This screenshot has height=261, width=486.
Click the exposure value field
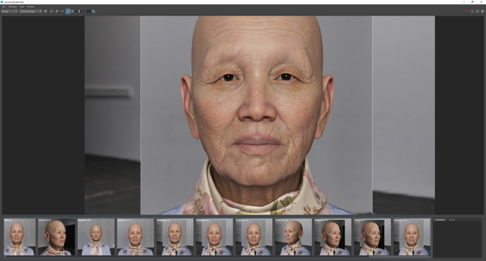(x=87, y=11)
